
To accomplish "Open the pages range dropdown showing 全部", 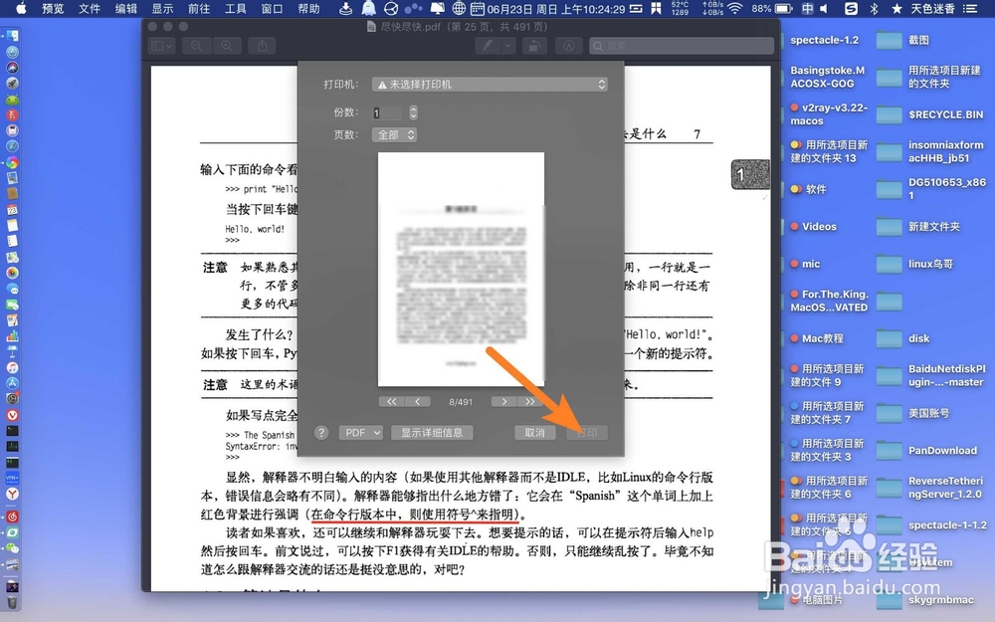I will [395, 134].
